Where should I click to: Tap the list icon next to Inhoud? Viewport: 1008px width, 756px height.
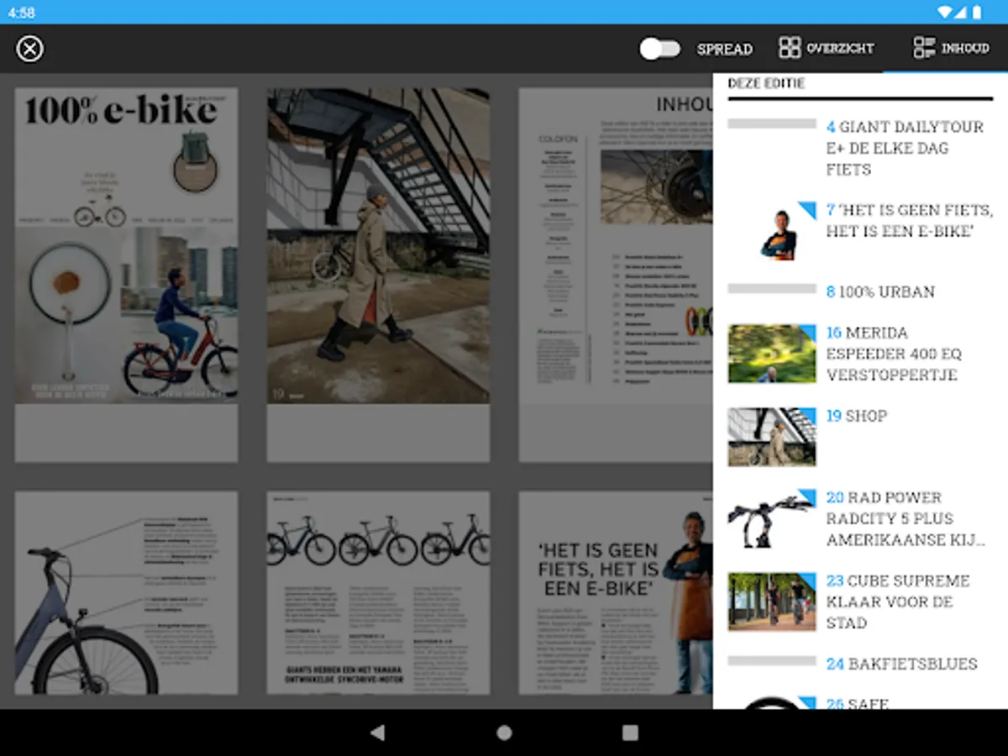pos(924,48)
